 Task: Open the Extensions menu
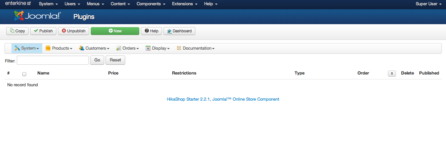point(184,4)
